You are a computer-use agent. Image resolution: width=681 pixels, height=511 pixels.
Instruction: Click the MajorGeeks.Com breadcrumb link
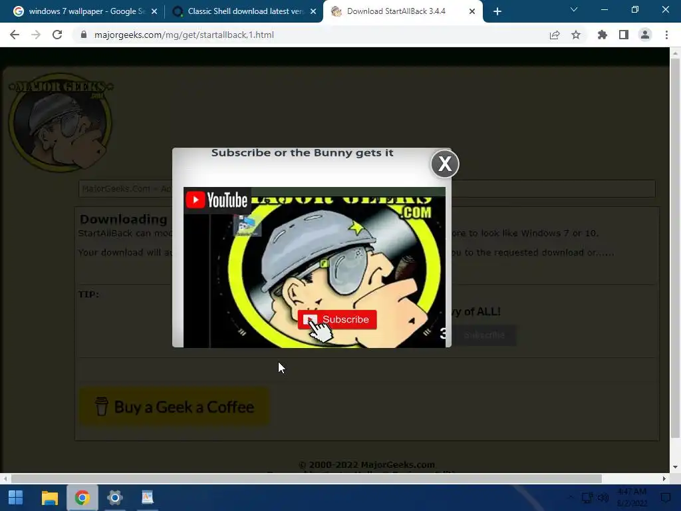point(116,188)
